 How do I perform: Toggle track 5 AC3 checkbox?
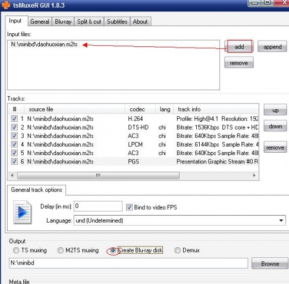pos(14,153)
